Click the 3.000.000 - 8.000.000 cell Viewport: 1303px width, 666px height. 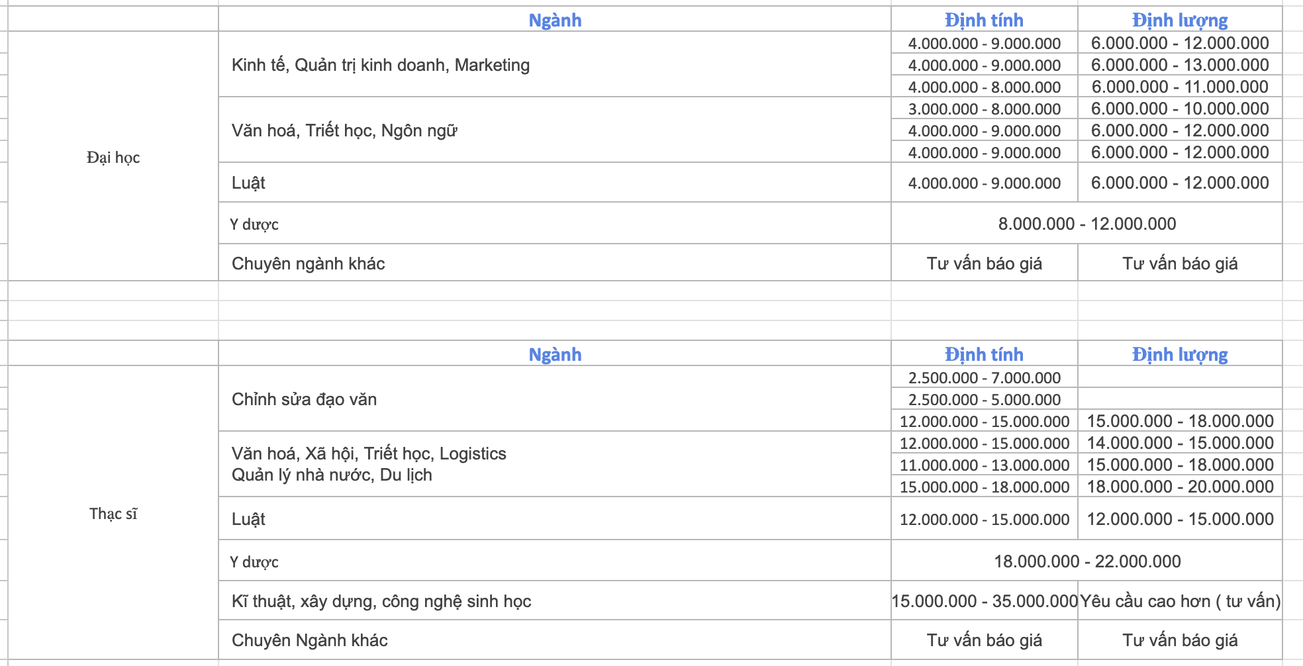click(x=984, y=109)
